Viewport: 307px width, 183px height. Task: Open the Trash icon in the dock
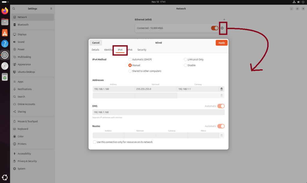point(5,77)
